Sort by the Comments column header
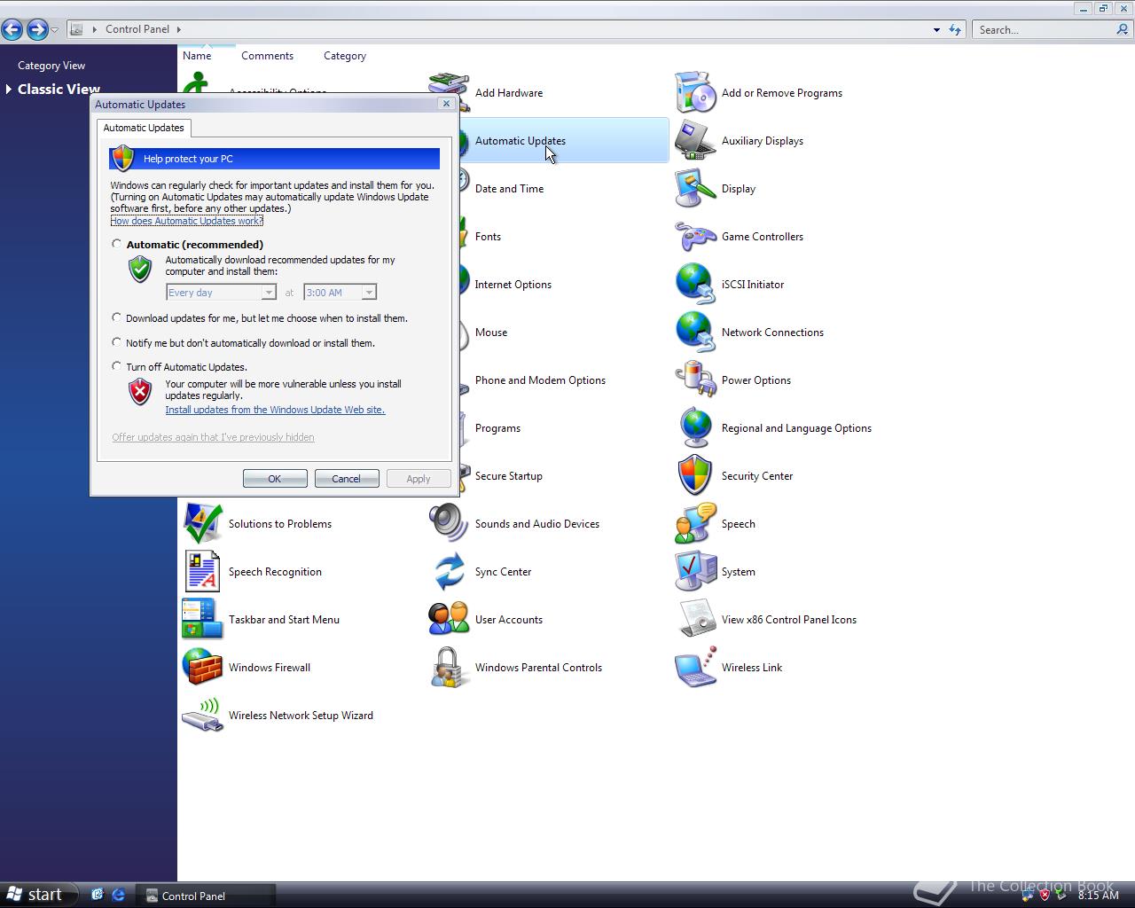The width and height of the screenshot is (1135, 908). (267, 55)
